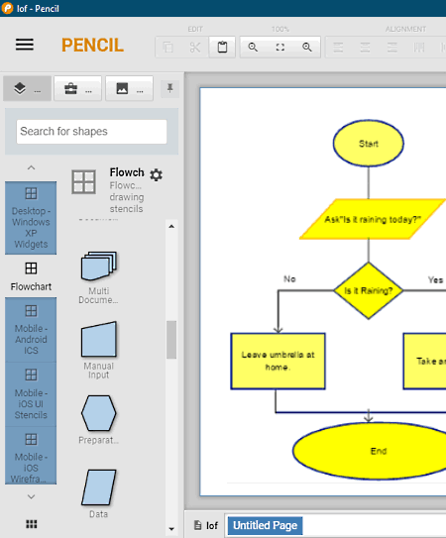Select the Manual Input shape
Screen dimensions: 446x538
point(99,351)
